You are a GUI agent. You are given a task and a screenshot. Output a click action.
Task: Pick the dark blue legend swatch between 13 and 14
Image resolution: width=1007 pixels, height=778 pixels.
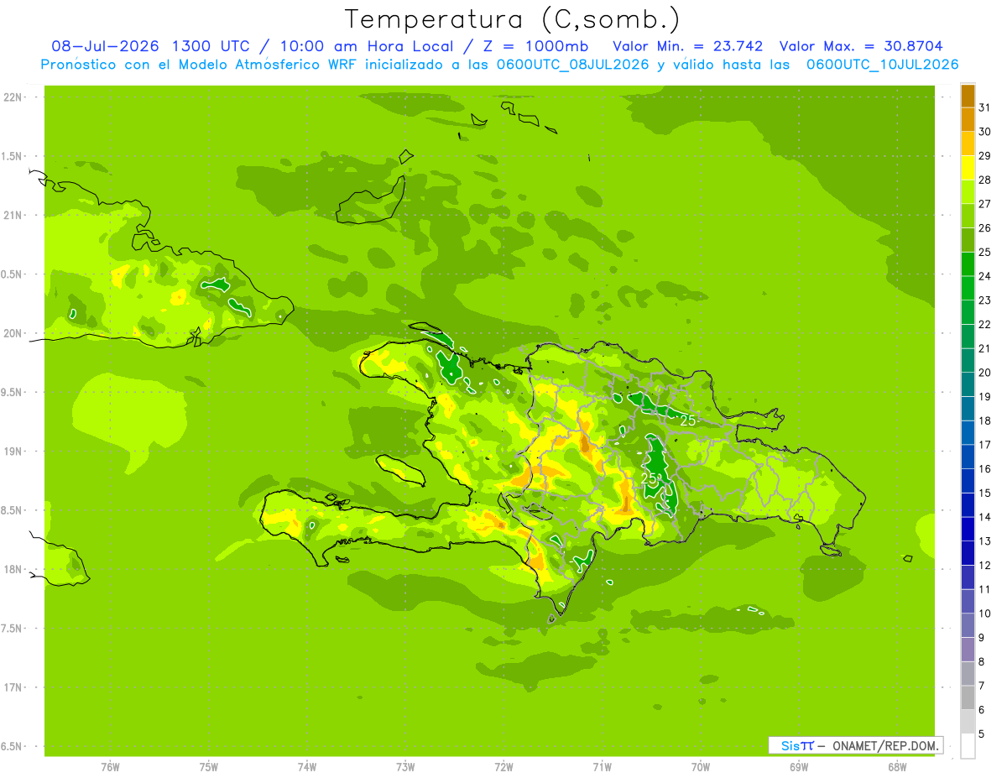point(968,529)
